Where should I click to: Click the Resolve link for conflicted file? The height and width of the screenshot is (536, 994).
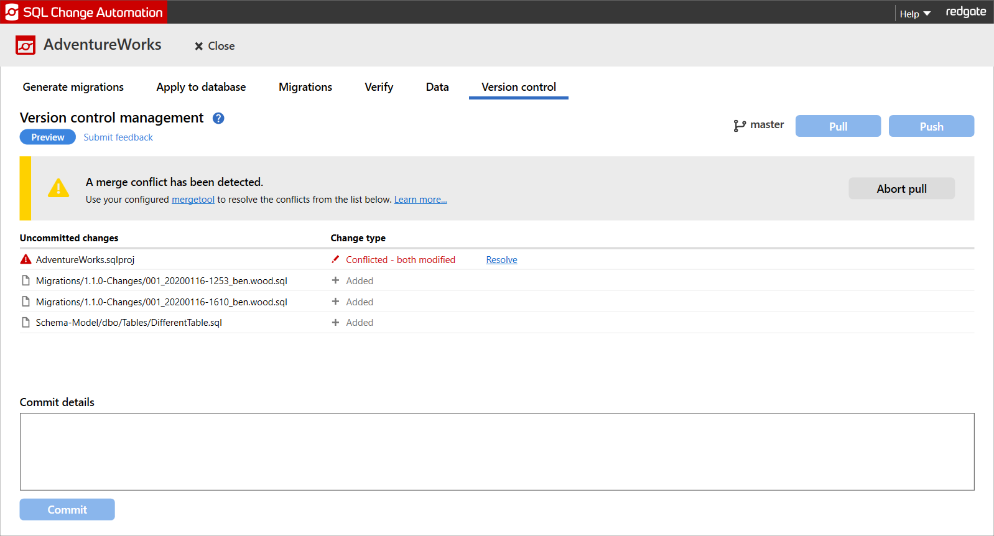[501, 260]
